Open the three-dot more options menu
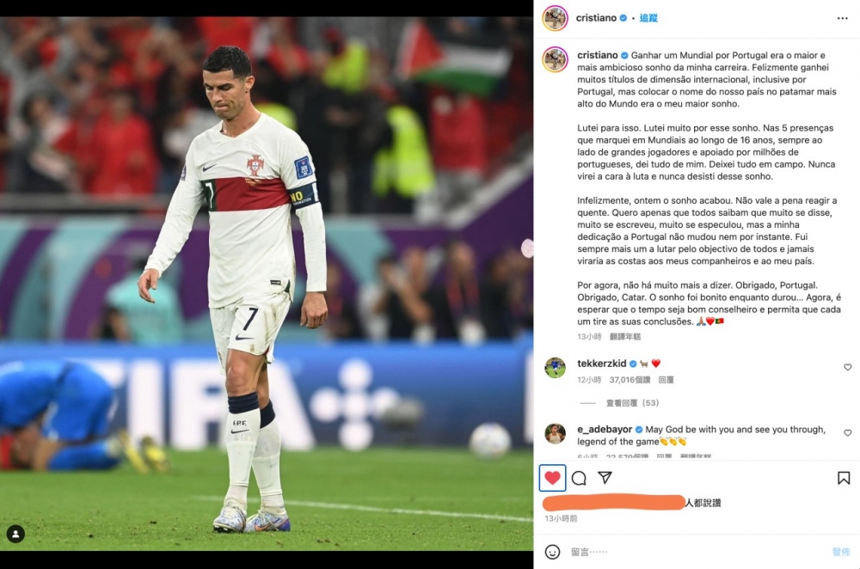Image resolution: width=860 pixels, height=569 pixels. pyautogui.click(x=843, y=19)
